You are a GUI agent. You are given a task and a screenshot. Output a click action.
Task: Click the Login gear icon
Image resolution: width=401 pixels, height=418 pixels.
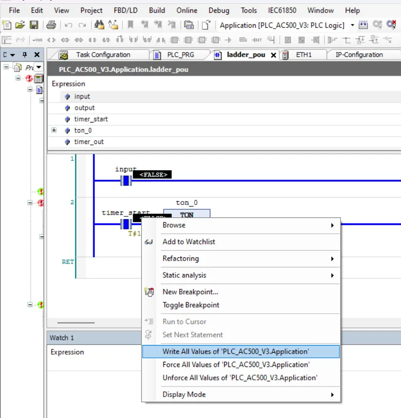pos(377,25)
